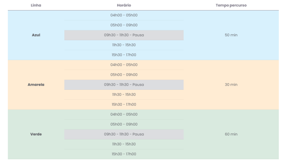Click Verde line 09h30 - 11h30 Pausa row
283x166 pixels.
[124, 134]
